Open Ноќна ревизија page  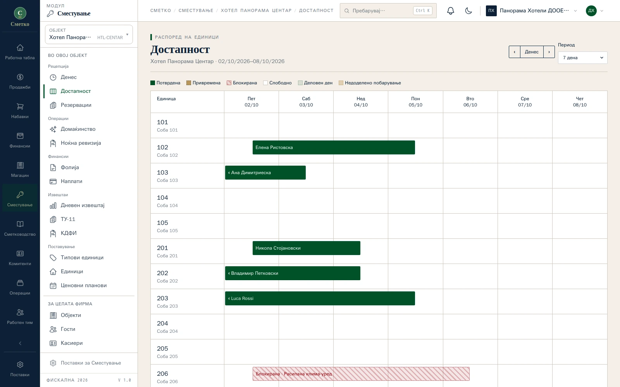(89, 143)
